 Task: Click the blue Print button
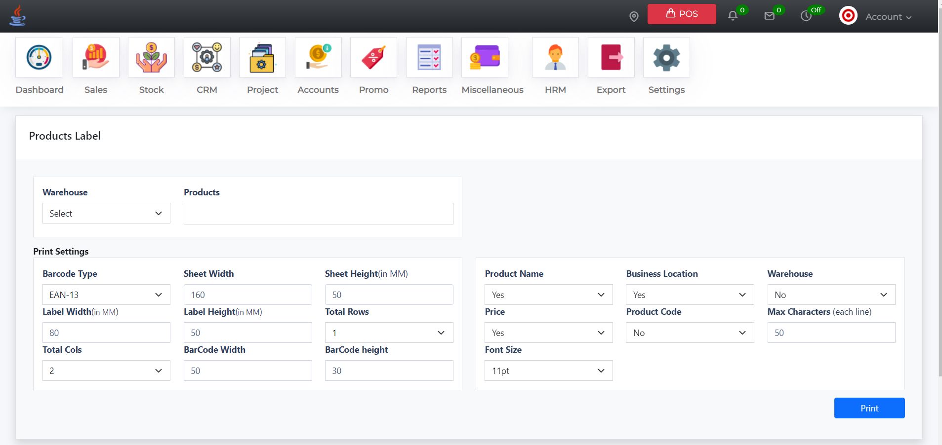point(869,408)
